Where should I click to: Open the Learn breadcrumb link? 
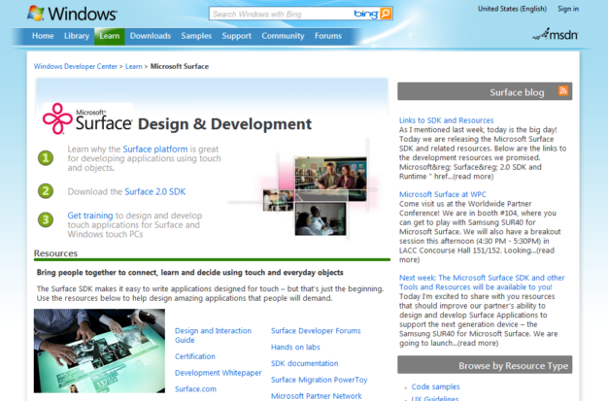pos(133,66)
